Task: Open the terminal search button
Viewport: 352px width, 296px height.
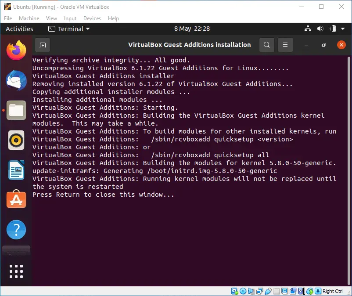Action: pyautogui.click(x=266, y=45)
